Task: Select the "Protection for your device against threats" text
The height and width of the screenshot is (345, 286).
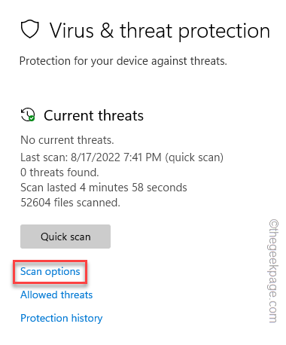Action: click(x=123, y=61)
